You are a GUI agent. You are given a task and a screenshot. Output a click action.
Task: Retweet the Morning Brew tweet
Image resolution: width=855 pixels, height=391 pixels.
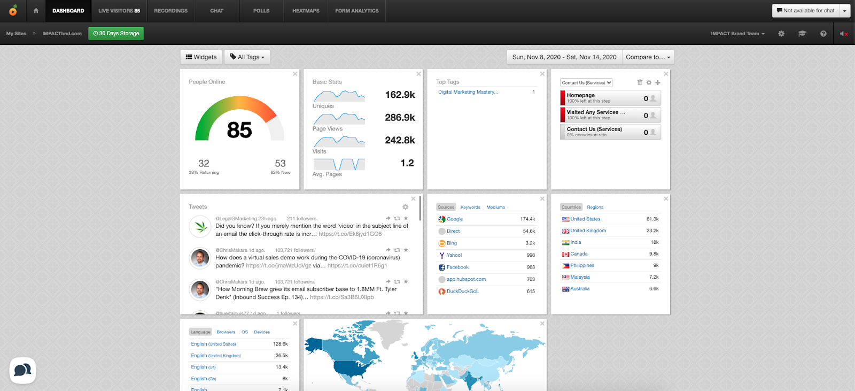pos(397,281)
